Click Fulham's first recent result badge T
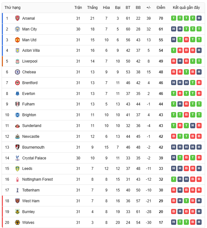 (174, 104)
